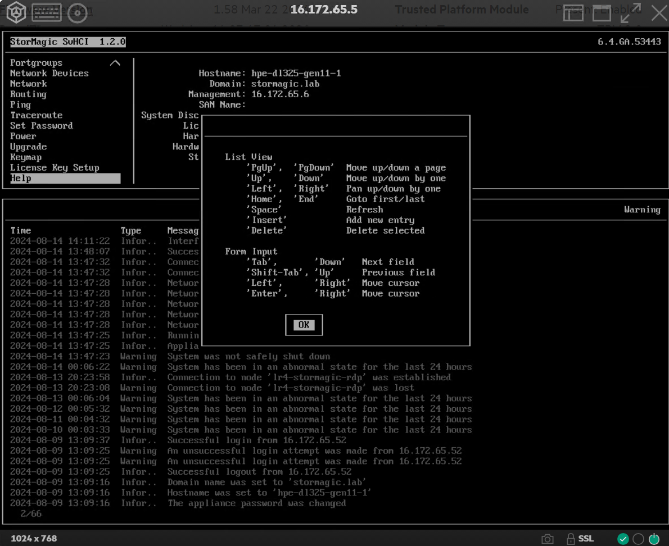Open the Keymap menu entry
This screenshot has height=546, width=669.
pyautogui.click(x=26, y=157)
